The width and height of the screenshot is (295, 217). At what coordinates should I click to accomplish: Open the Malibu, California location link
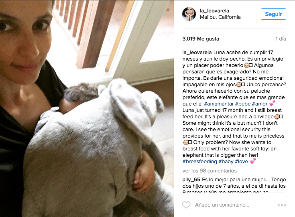[220, 17]
